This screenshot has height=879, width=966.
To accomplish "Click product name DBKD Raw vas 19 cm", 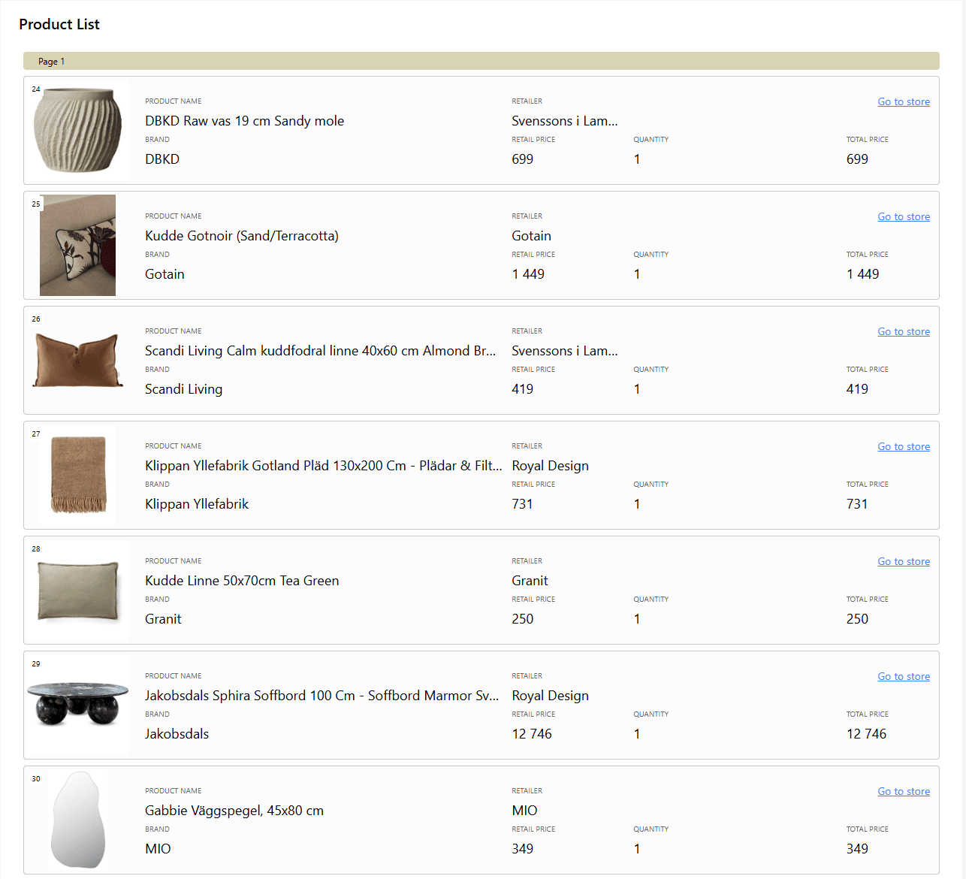I will coord(244,121).
